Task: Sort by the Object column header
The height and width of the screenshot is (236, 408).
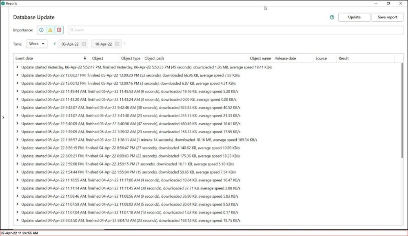Action: pos(104,58)
